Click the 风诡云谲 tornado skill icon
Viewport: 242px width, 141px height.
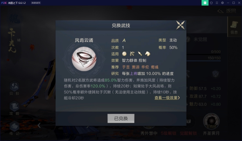click(x=84, y=59)
